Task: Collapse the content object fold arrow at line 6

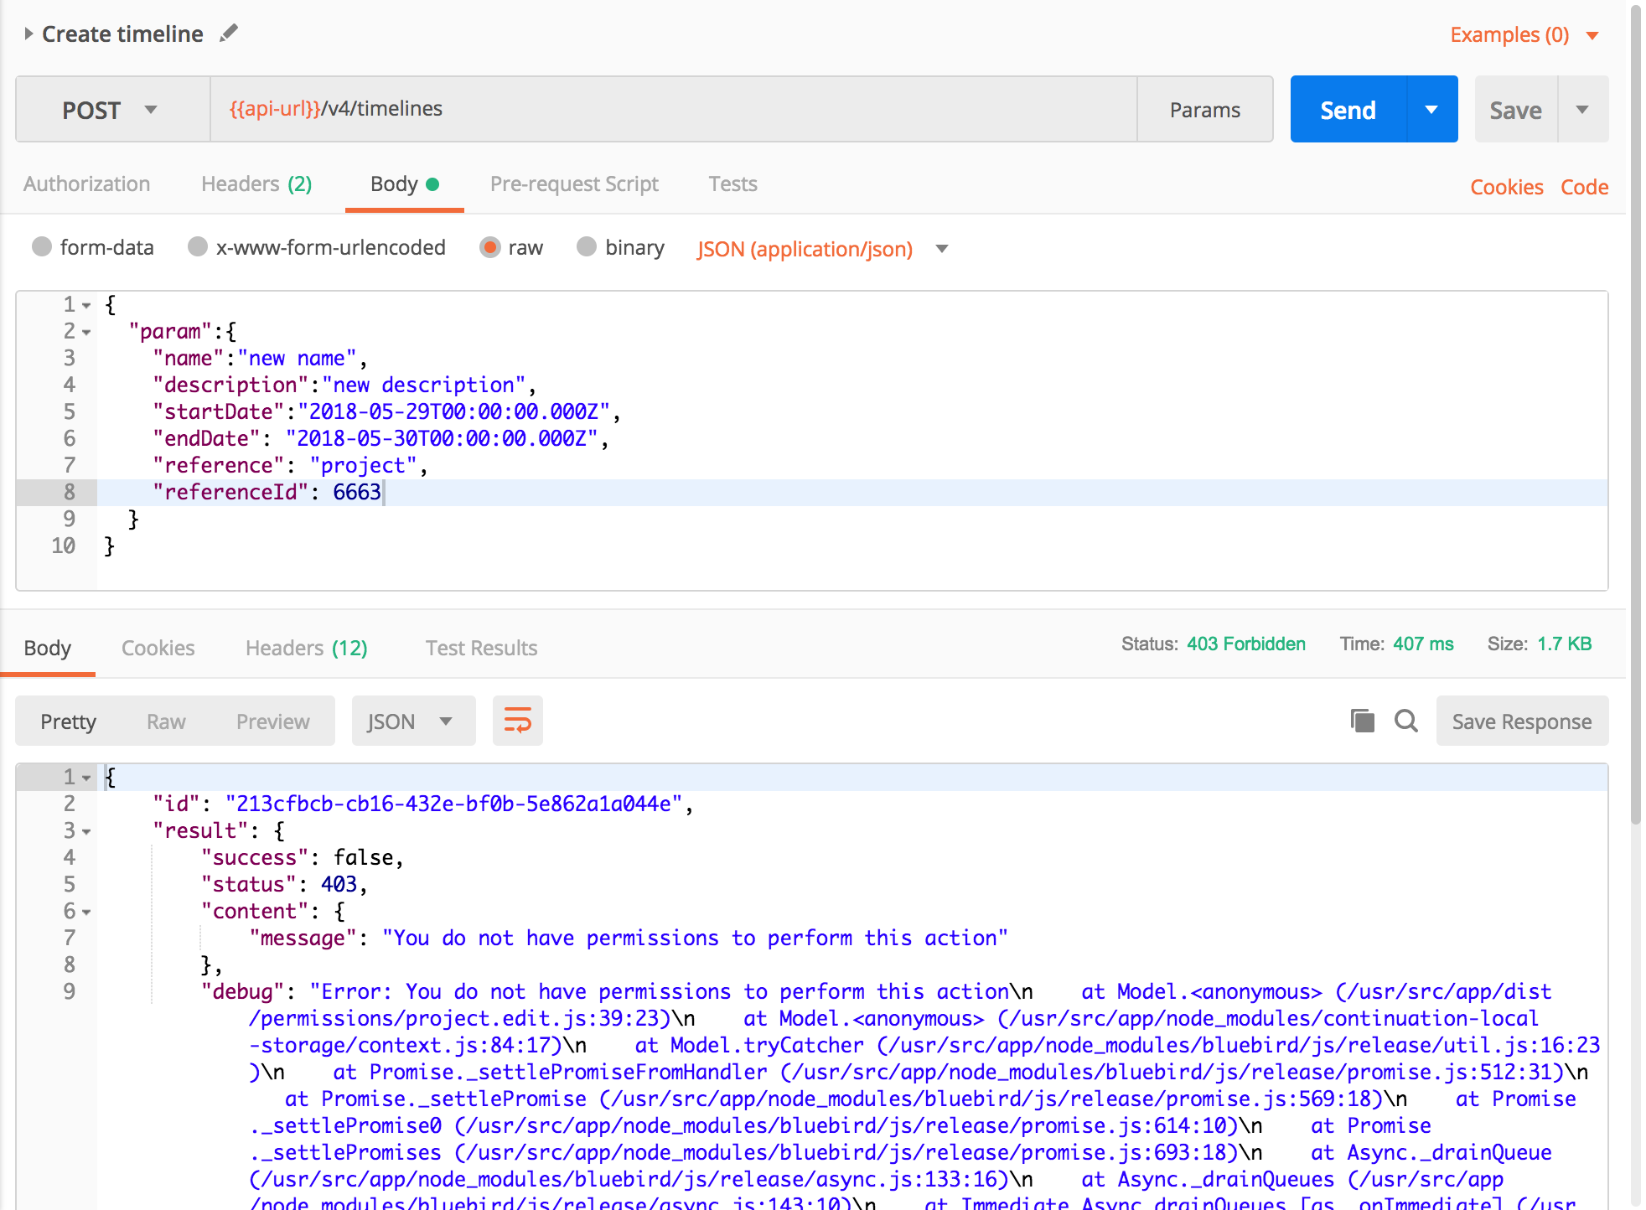Action: [86, 913]
